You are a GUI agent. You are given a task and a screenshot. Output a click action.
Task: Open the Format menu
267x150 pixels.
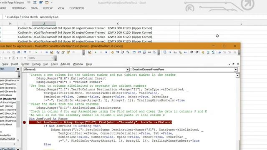tap(25, 64)
